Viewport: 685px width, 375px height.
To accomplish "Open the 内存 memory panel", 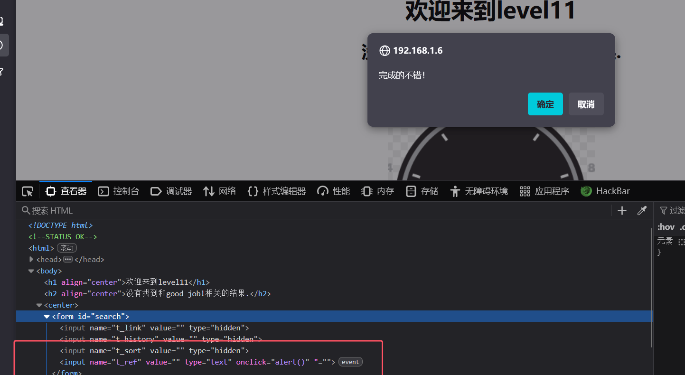I will click(378, 191).
